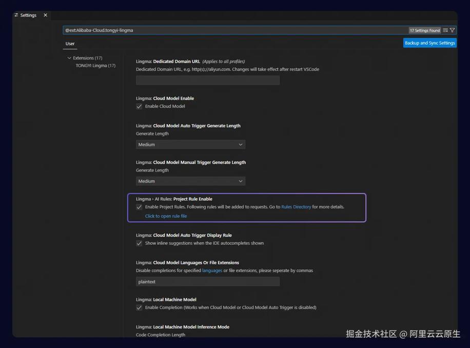This screenshot has width=470, height=348.
Task: Toggle Show inline suggestions checkbox
Action: coord(139,243)
